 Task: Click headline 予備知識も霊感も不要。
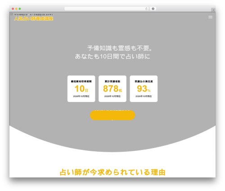coord(120,48)
